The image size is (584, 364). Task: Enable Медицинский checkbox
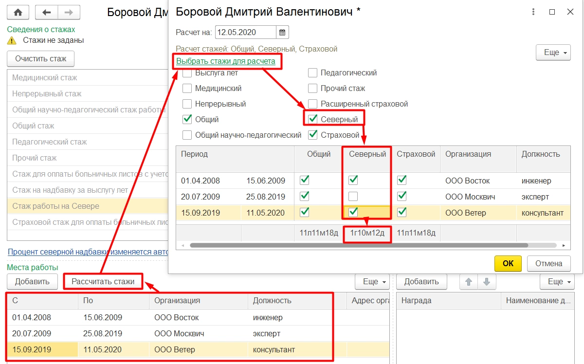[x=187, y=89]
